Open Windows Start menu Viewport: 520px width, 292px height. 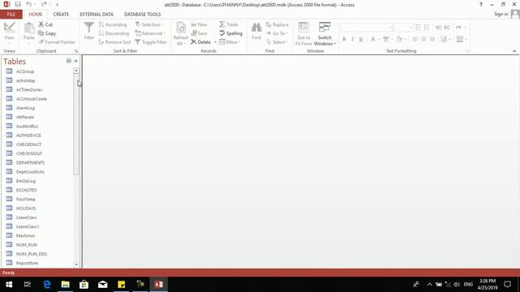point(9,285)
